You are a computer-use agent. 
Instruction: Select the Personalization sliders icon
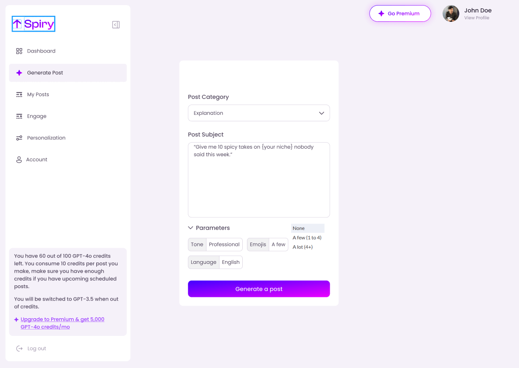19,138
